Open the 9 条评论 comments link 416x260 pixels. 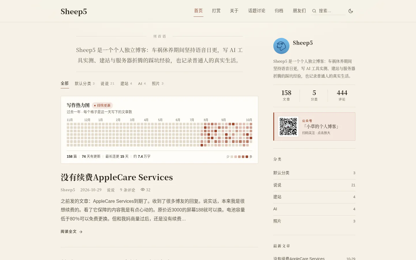pos(128,190)
